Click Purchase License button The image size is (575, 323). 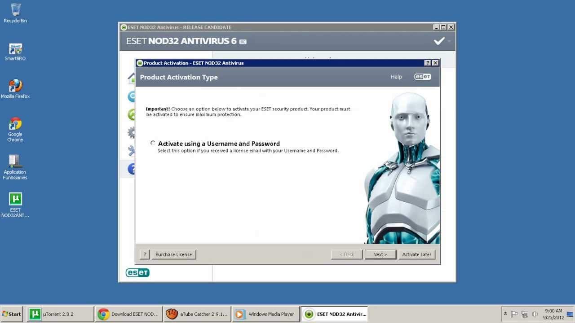point(173,254)
